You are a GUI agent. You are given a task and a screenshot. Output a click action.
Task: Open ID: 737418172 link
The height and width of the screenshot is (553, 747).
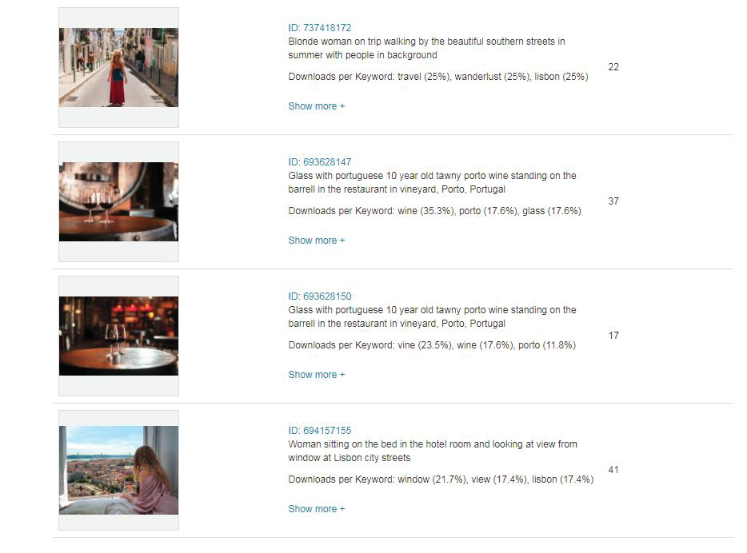(320, 28)
